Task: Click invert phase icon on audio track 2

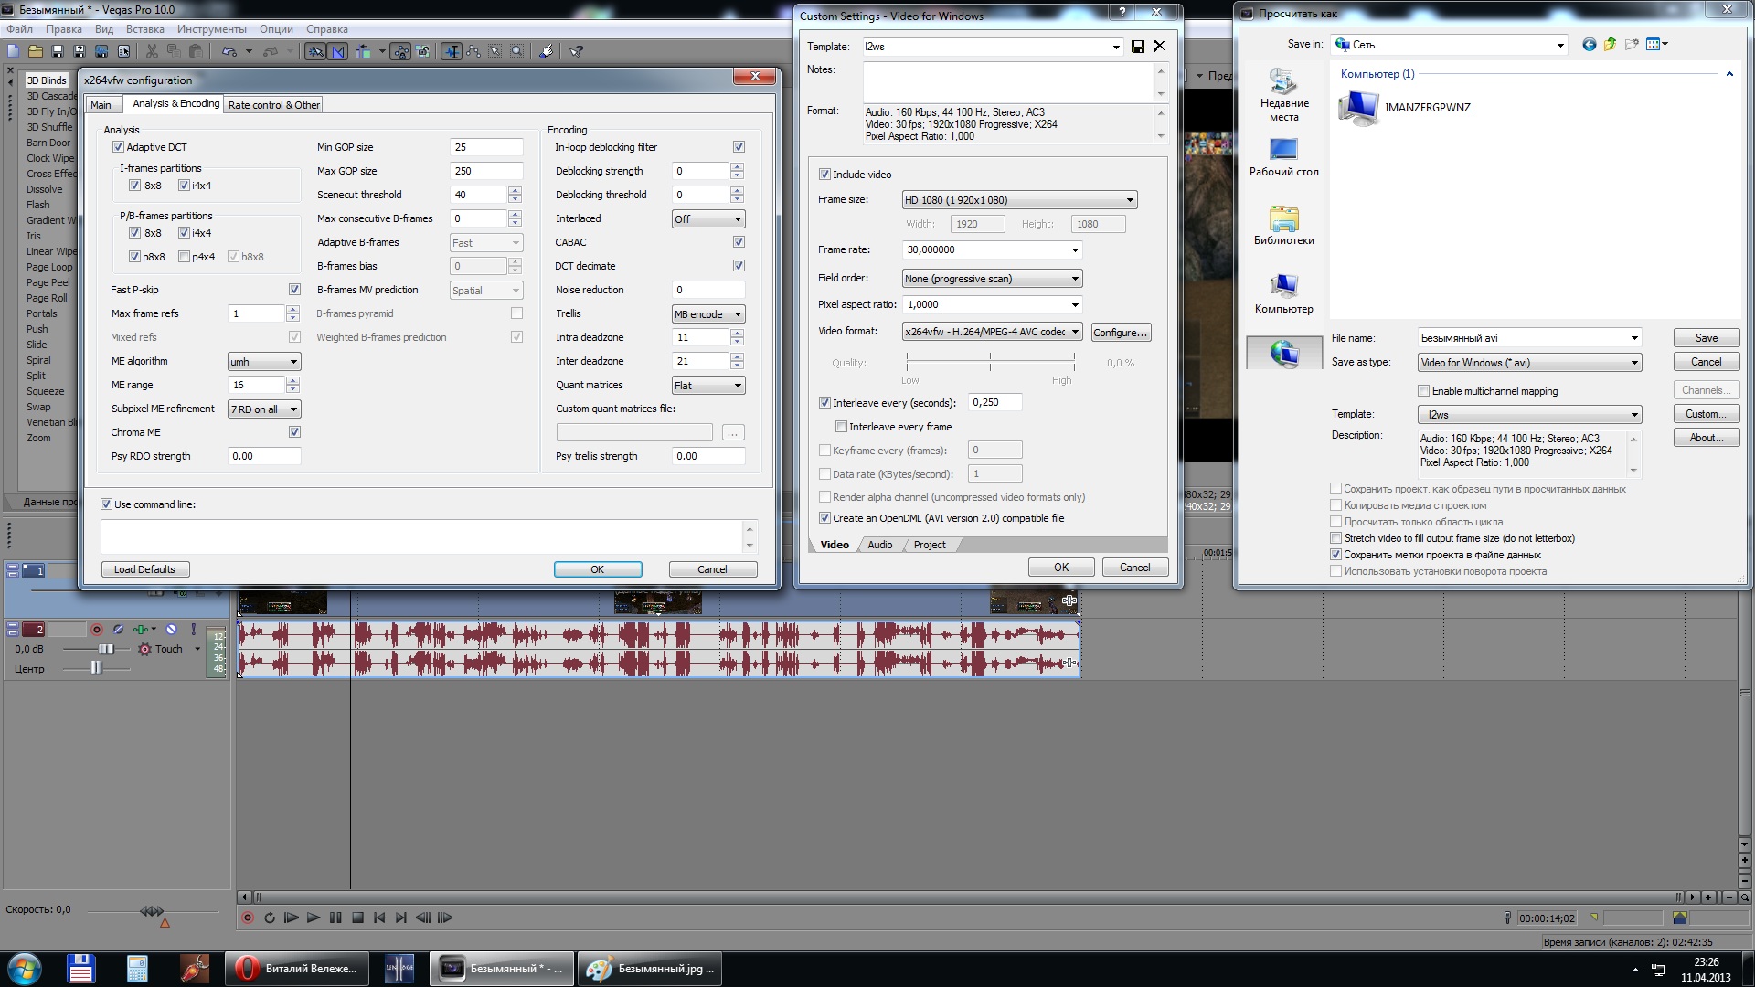Action: [118, 630]
